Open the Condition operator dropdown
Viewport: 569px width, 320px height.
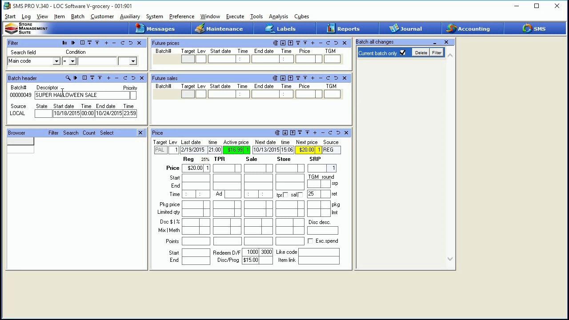pyautogui.click(x=72, y=61)
